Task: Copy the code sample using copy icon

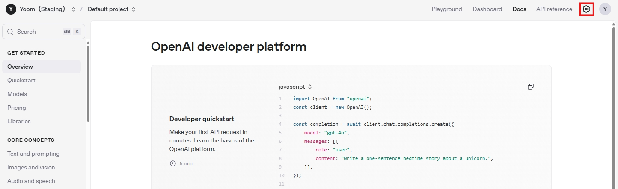Action: tap(531, 87)
